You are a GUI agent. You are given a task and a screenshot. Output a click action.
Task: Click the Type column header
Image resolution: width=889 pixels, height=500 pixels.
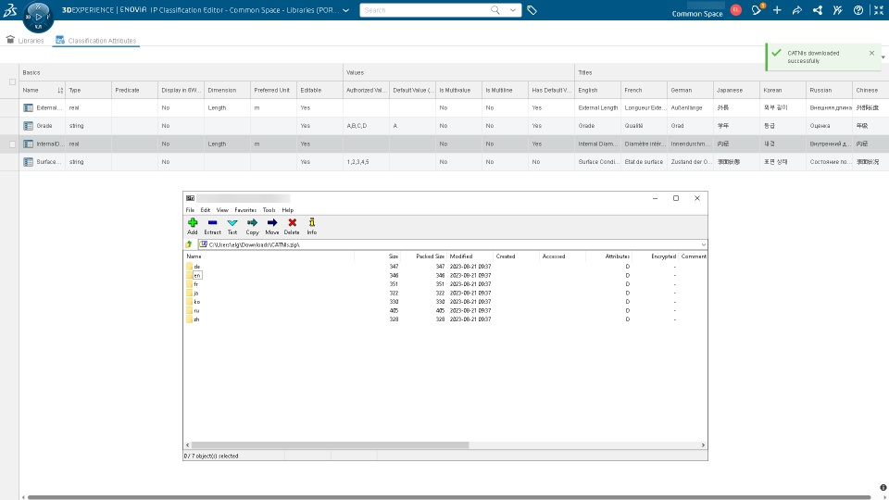(x=89, y=90)
